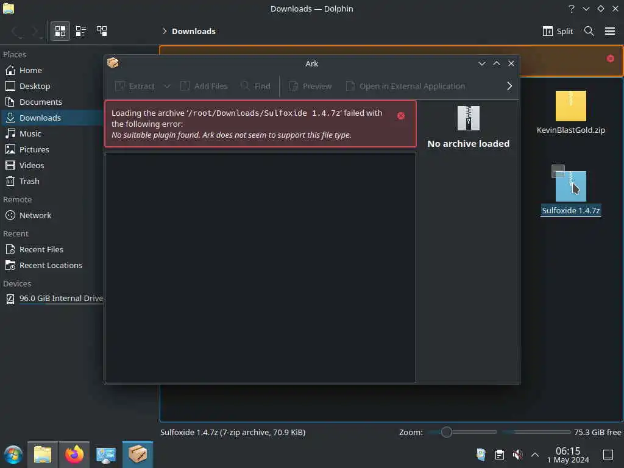Click the Ark window title icon
Viewport: 624px width, 468px height.
[x=113, y=63]
